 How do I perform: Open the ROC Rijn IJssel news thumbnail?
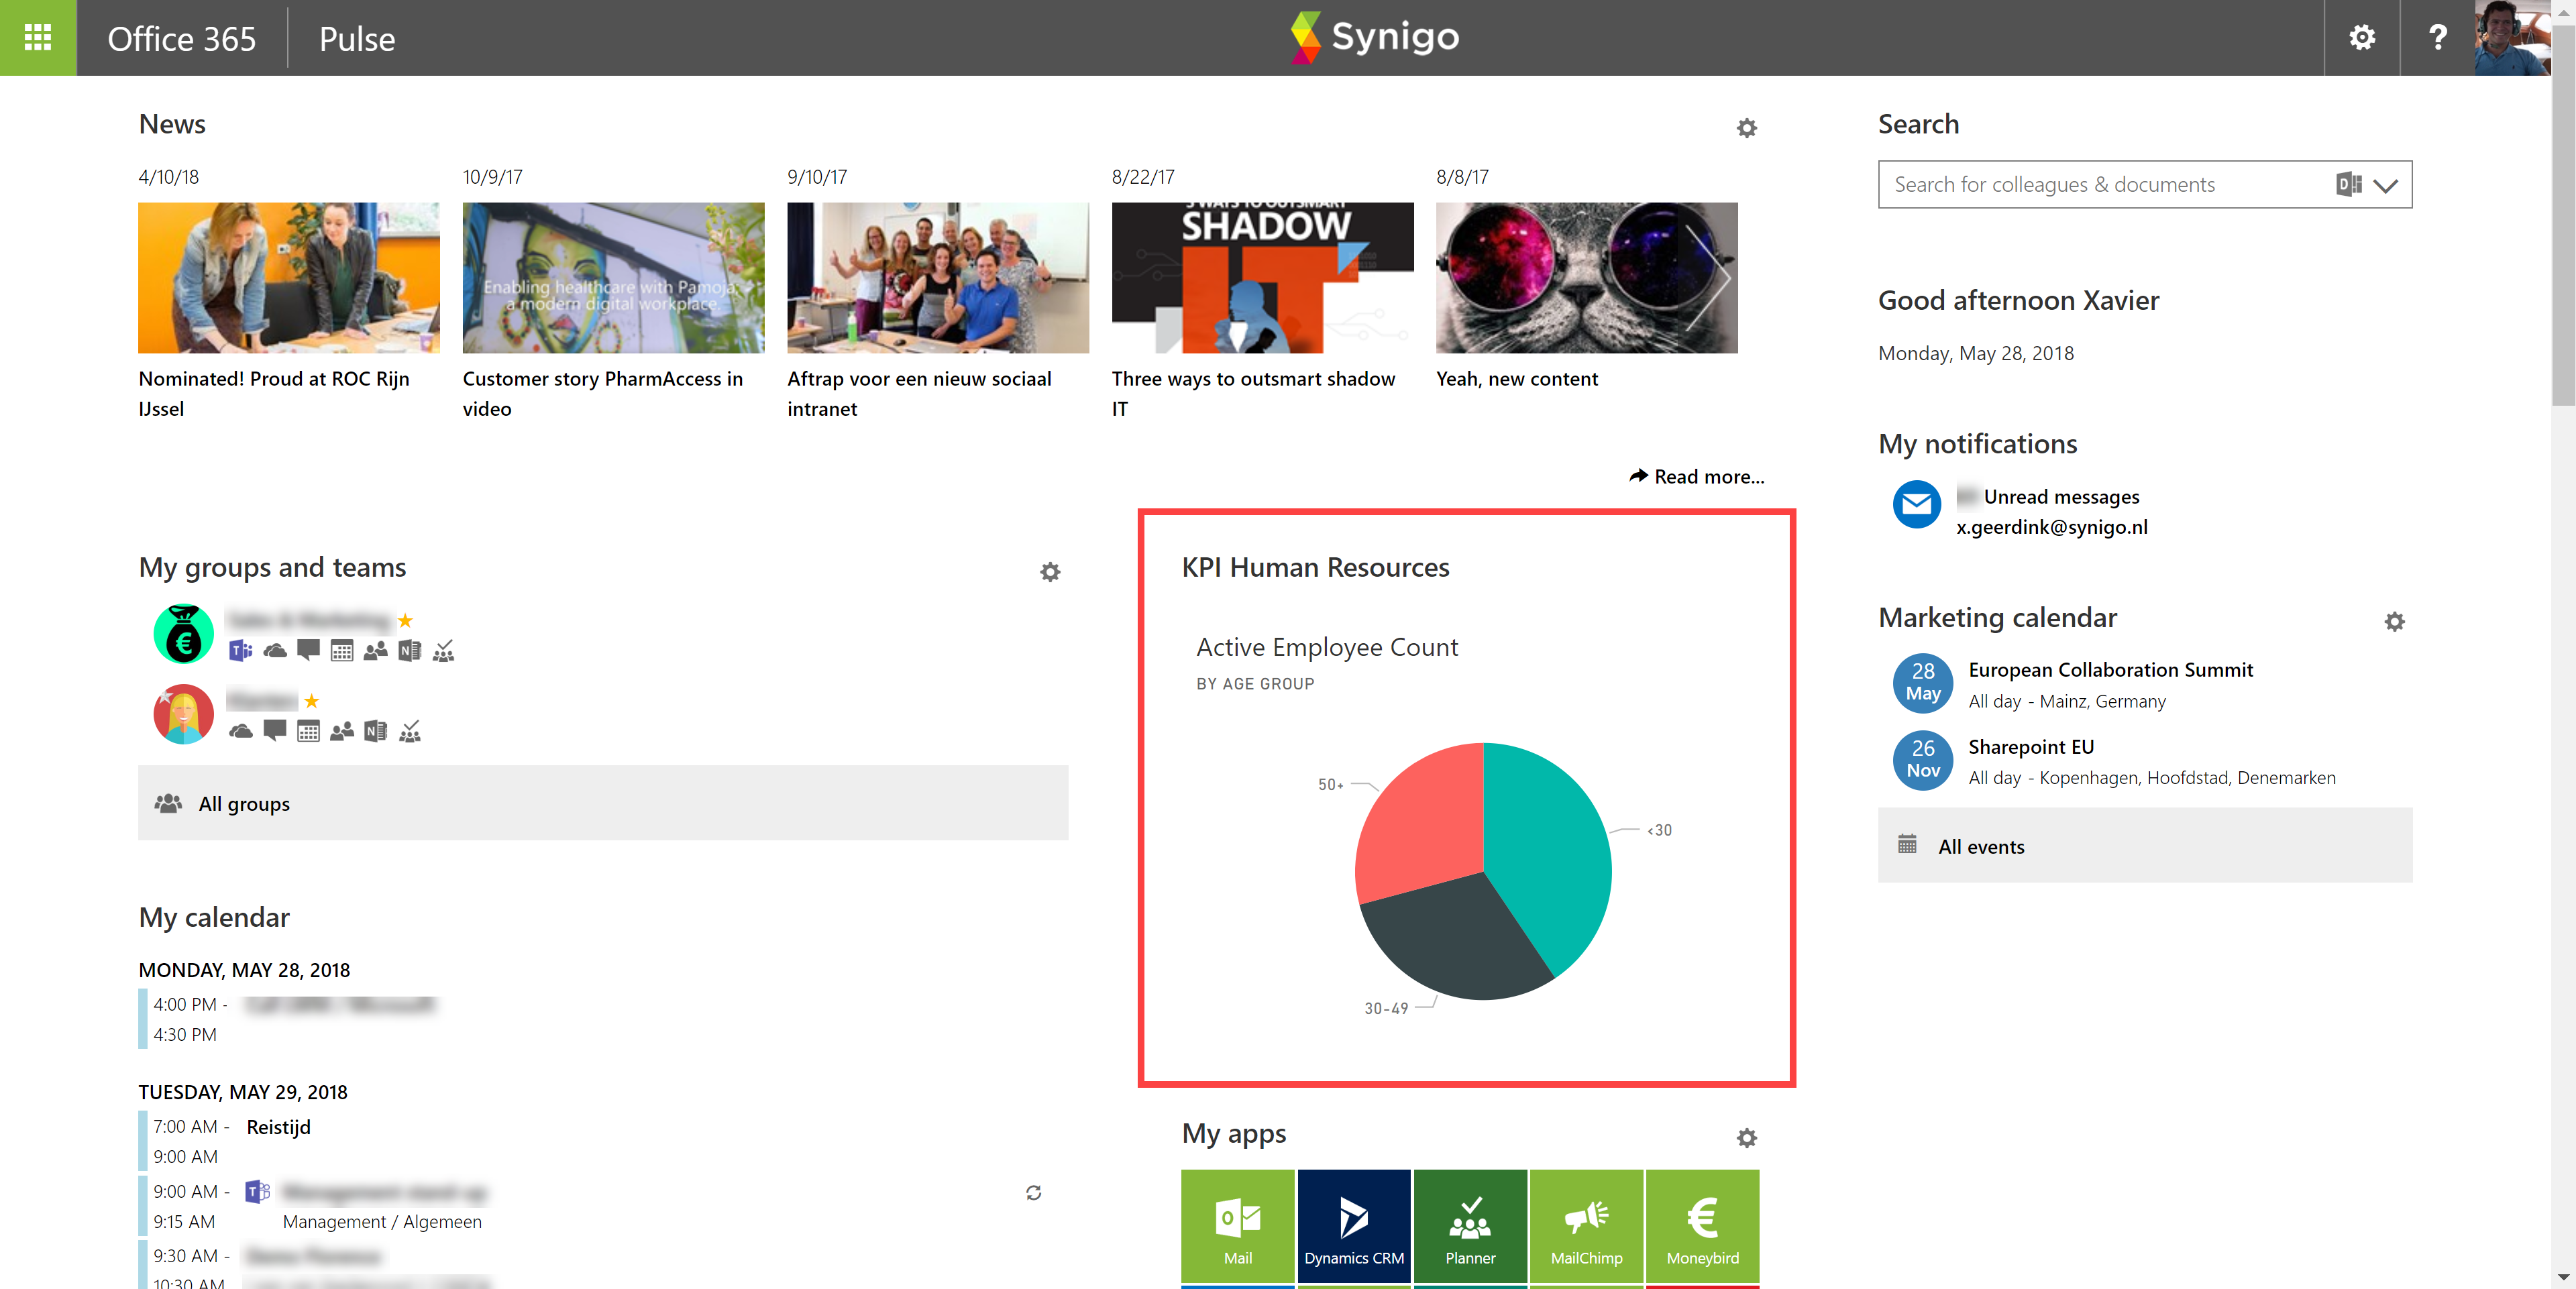(x=288, y=277)
